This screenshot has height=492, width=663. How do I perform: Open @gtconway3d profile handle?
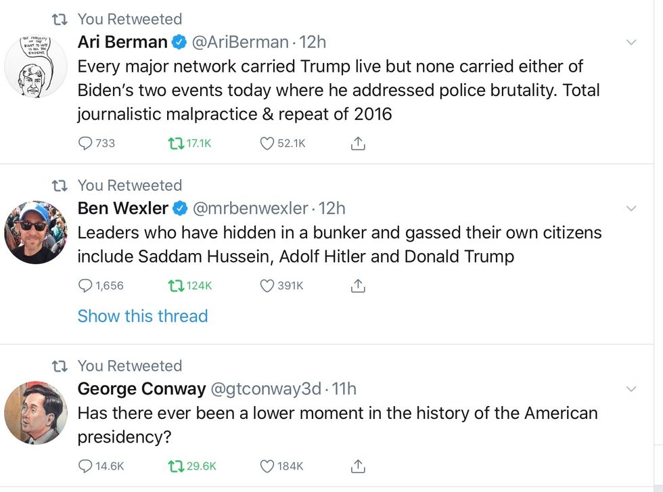click(x=266, y=389)
